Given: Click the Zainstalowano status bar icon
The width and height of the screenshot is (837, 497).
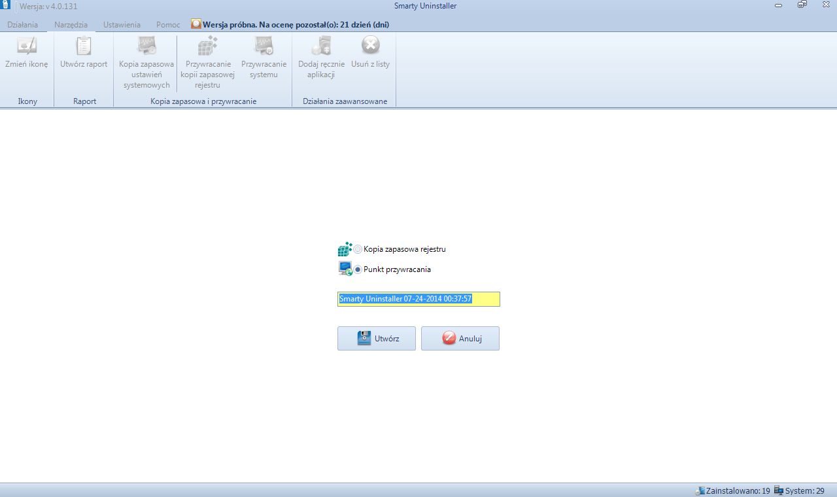Looking at the screenshot, I should (x=700, y=490).
